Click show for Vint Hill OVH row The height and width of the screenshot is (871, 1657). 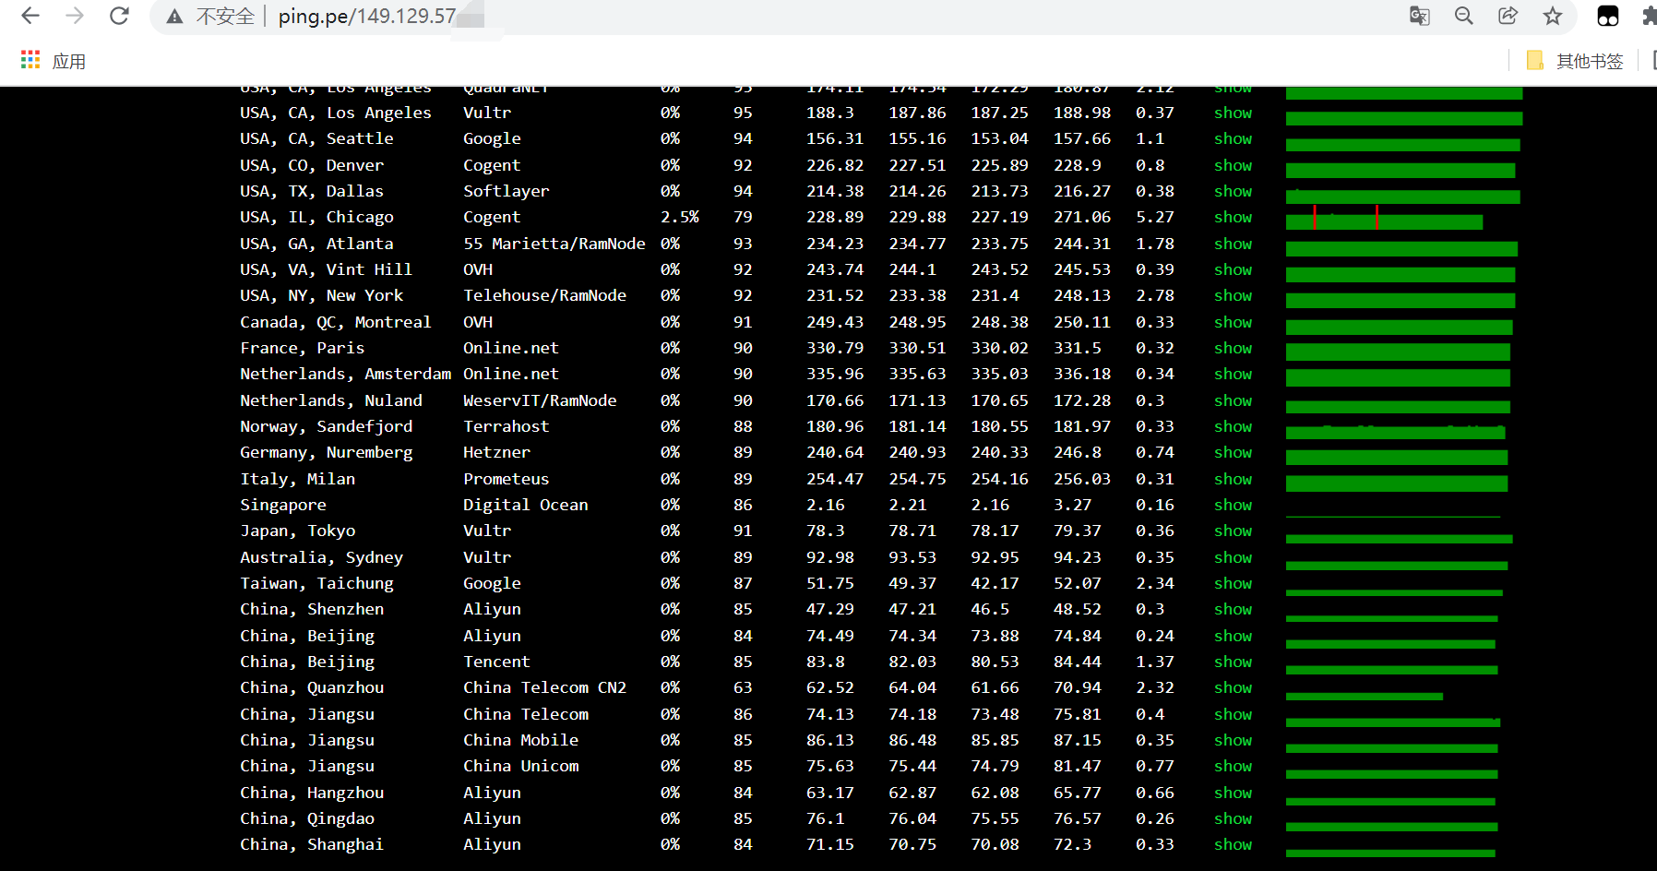(1233, 269)
